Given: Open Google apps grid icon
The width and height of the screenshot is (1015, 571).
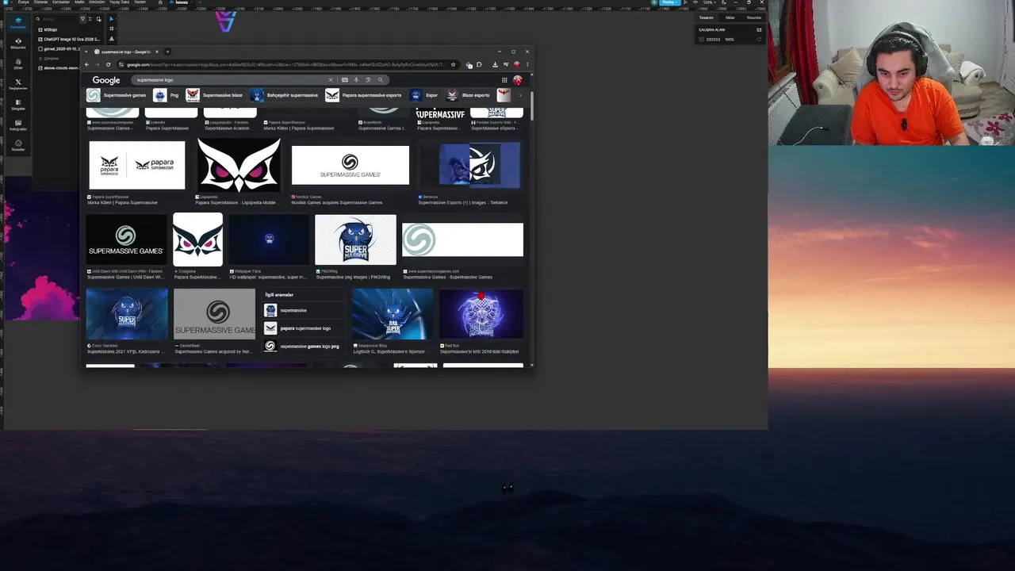Looking at the screenshot, I should 504,80.
